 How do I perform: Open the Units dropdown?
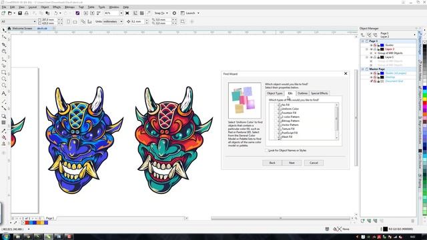121,21
